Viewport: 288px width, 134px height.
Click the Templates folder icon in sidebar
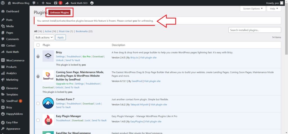coord(3,95)
